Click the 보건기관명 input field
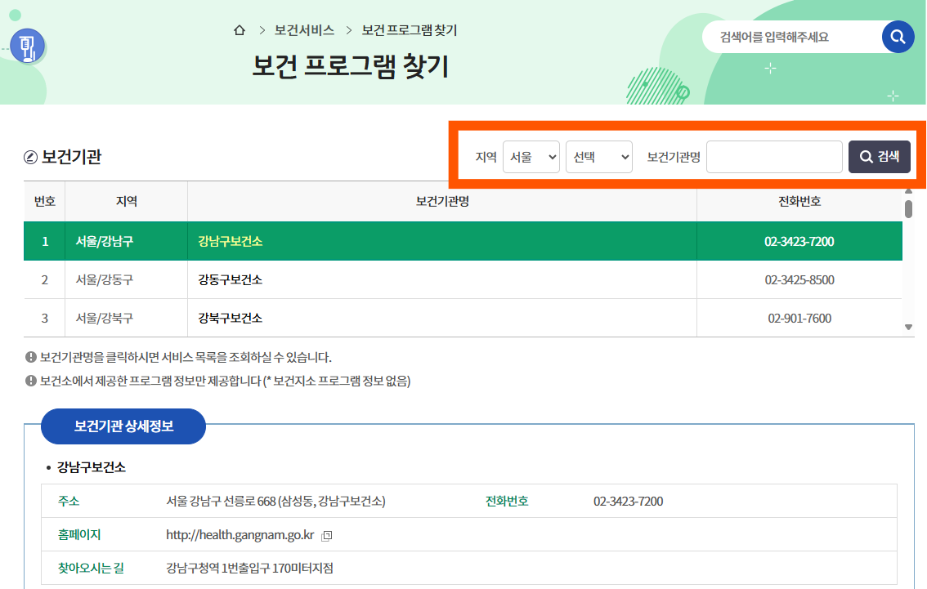Screen dimensions: 927x589 click(773, 156)
